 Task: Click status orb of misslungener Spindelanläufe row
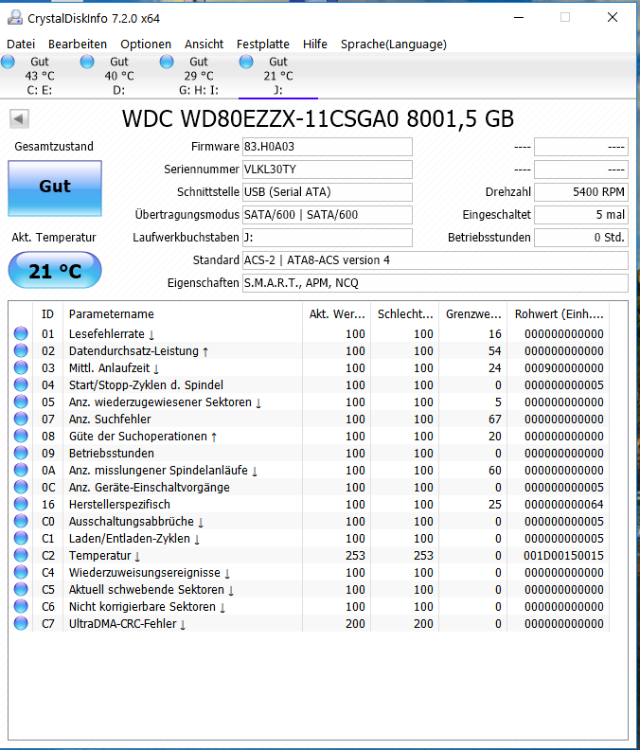coord(21,471)
